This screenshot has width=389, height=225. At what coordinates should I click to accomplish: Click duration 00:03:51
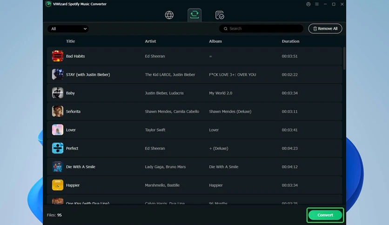(289, 56)
